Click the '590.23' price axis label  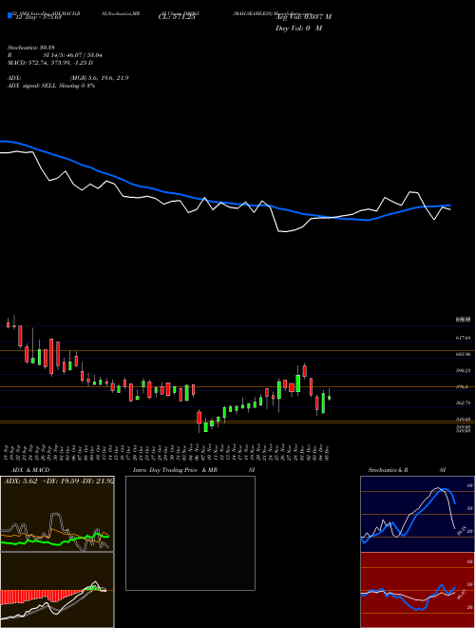tap(463, 371)
